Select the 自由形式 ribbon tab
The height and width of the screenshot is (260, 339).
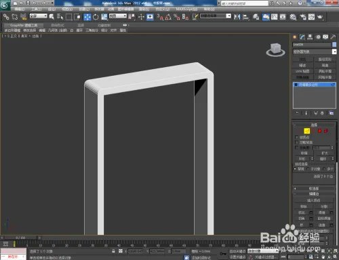click(x=58, y=25)
